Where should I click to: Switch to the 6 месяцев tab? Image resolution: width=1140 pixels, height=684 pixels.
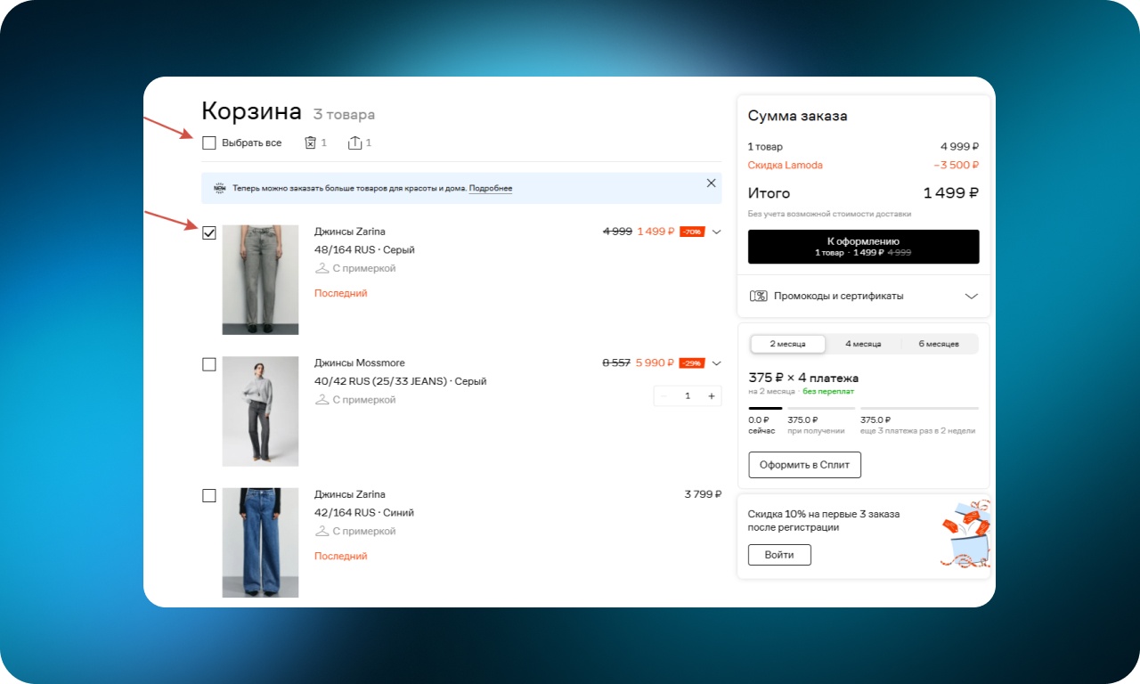tap(939, 344)
